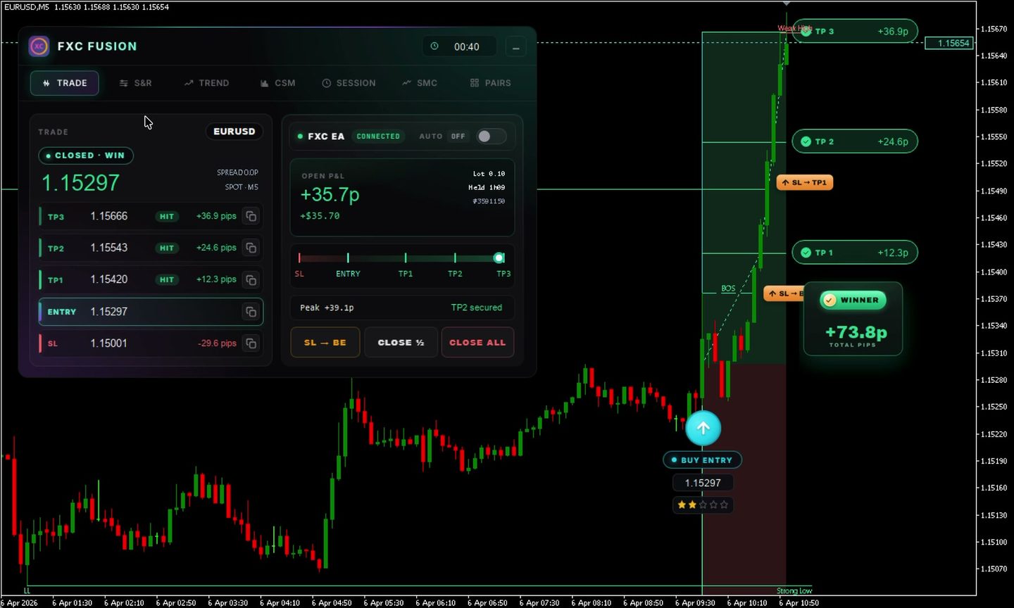Click the Weak High label on chart

tap(794, 28)
